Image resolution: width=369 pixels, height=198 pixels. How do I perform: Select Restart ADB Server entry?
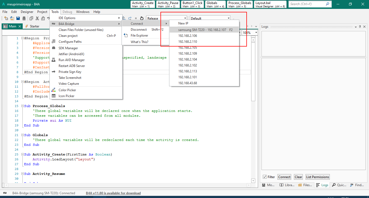[x=86, y=66]
